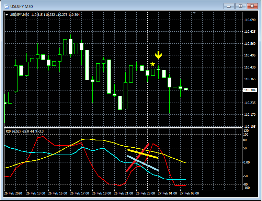Click the 26 Feb 17:00 time label
The width and height of the screenshot is (262, 201).
coord(80,193)
